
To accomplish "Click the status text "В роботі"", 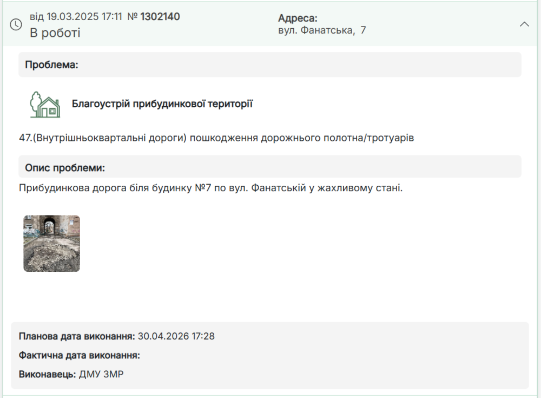I will tap(55, 33).
